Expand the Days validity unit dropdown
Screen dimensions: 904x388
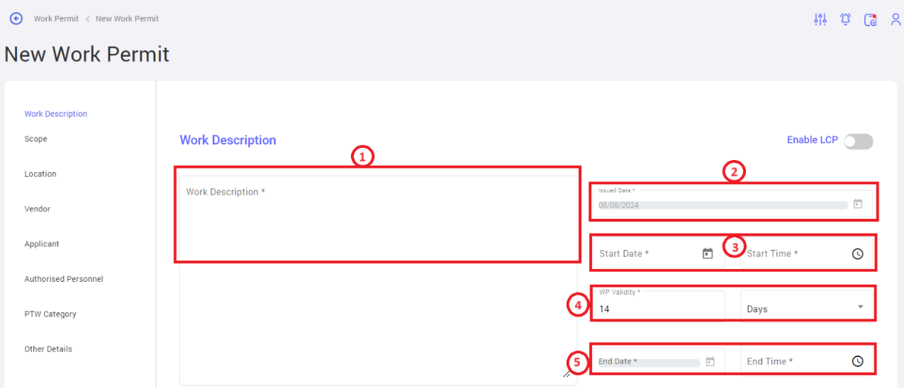[x=807, y=309]
